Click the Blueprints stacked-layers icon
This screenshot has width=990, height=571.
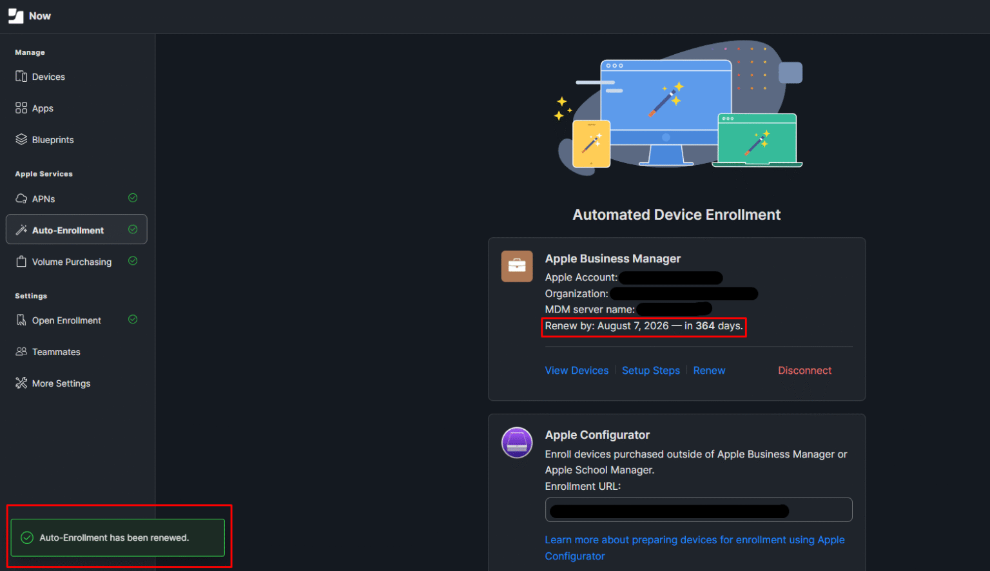point(21,139)
